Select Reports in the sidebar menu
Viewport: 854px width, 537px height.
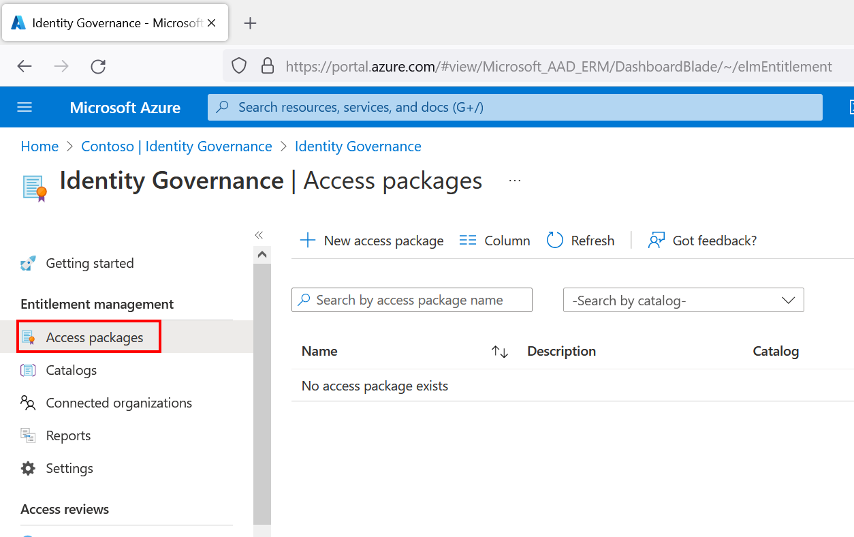[68, 435]
